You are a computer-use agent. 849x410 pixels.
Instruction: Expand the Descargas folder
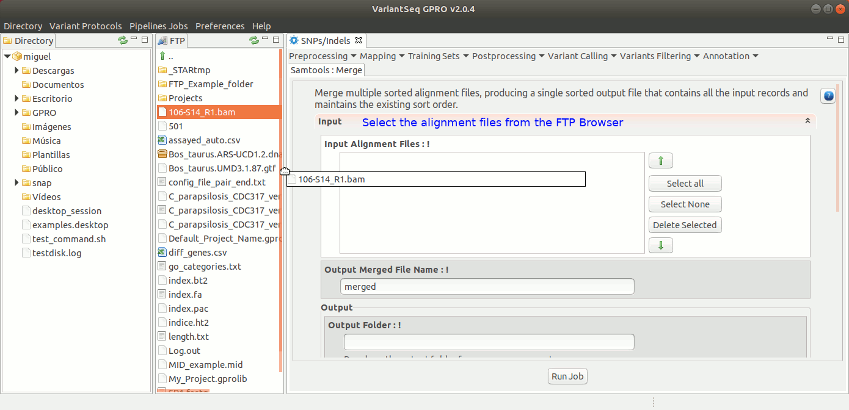tap(17, 71)
